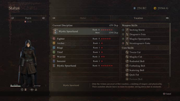Viewport: 180px width, 101px height.
Task: Click the RT button right of Pepin
Action: [44, 18]
